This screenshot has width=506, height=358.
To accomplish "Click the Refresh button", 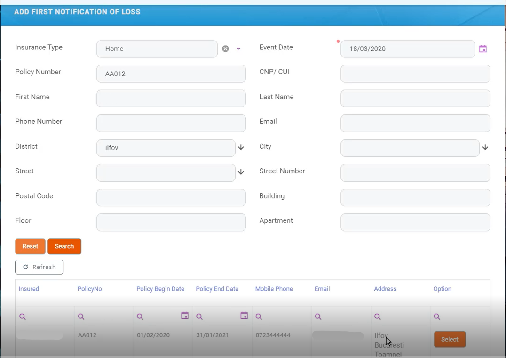I will tap(39, 267).
